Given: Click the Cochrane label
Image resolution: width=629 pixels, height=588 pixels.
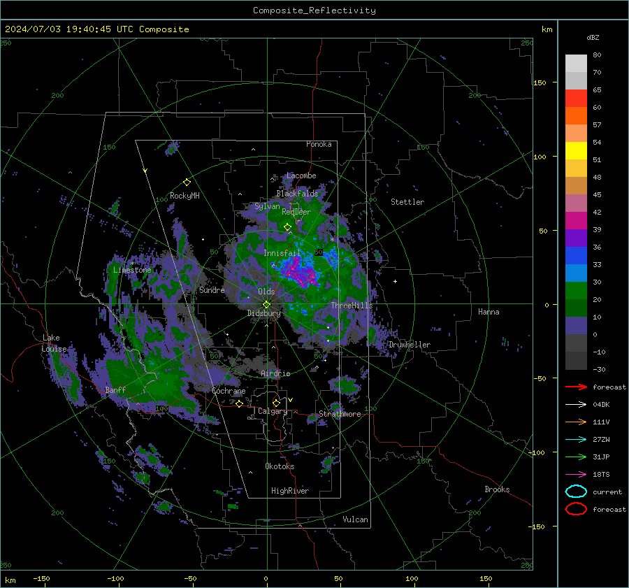Looking at the screenshot, I should point(229,391).
